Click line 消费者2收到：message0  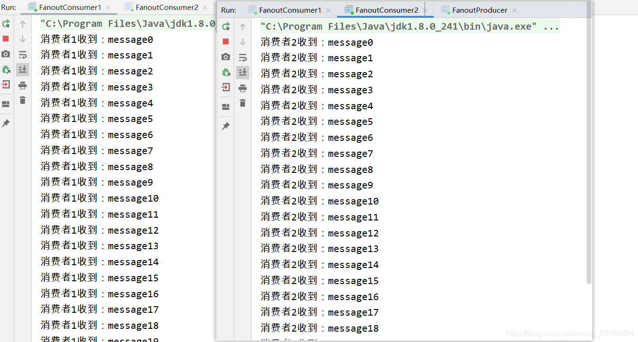pyautogui.click(x=317, y=42)
